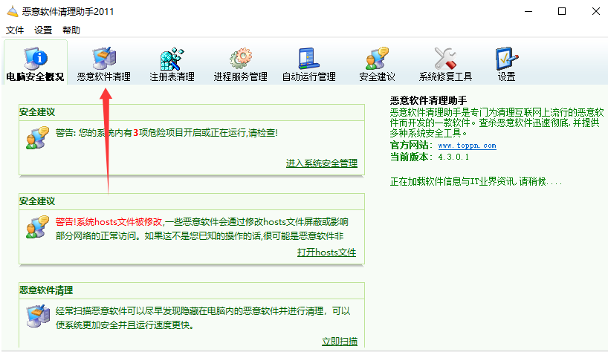
Task: Open the 电脑安全概况 overview tab icon
Action: pyautogui.click(x=35, y=59)
